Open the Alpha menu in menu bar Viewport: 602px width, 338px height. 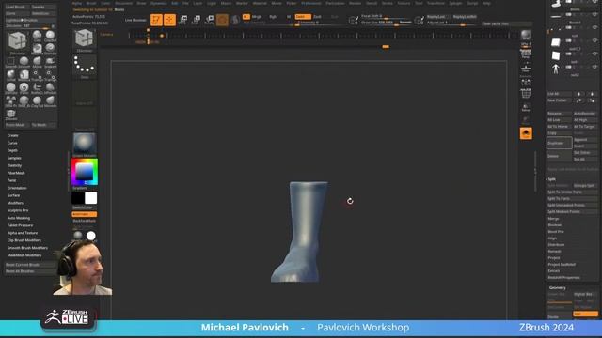point(77,3)
